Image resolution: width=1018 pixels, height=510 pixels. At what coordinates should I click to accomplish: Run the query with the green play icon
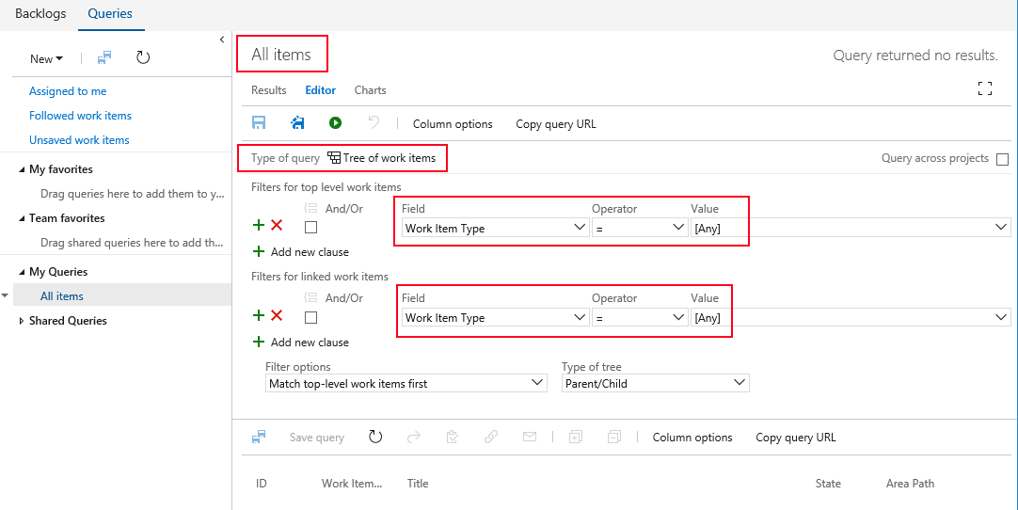pos(335,123)
